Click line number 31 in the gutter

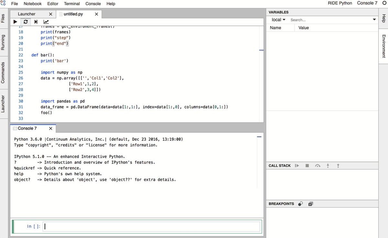click(21, 107)
